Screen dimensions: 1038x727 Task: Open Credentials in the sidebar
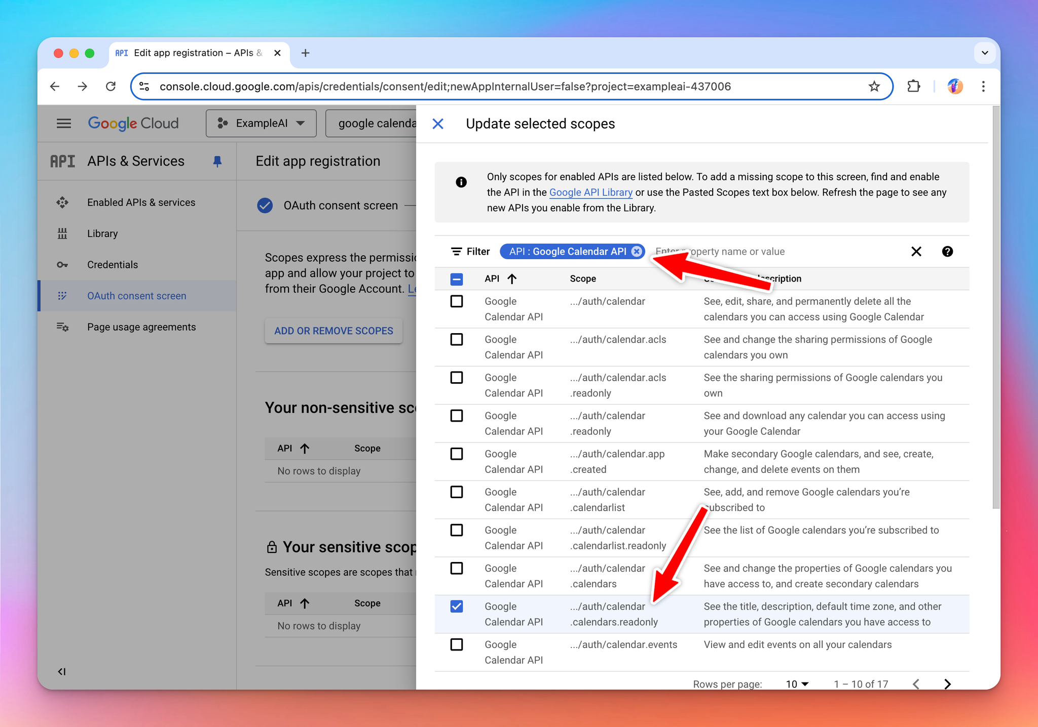[113, 265]
